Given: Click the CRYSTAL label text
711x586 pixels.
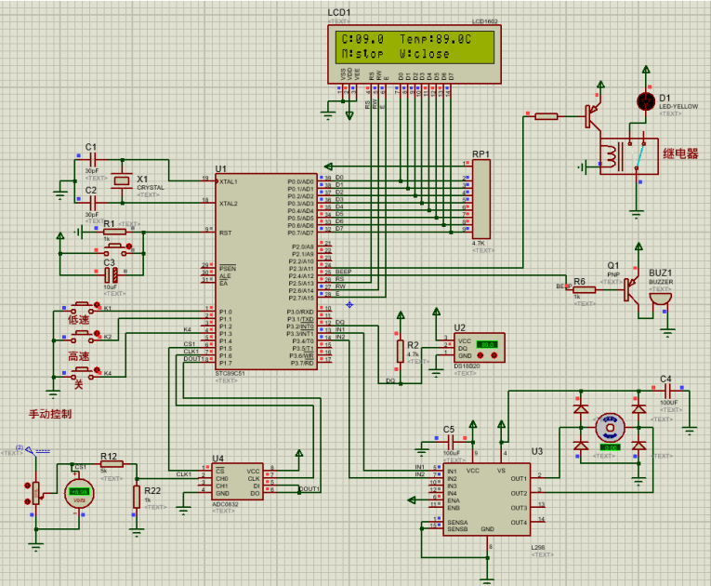Looking at the screenshot, I should (x=151, y=188).
